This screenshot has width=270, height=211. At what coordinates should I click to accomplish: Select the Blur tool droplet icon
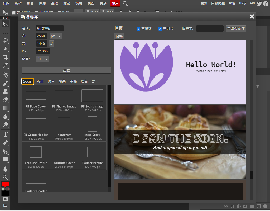pos(5,116)
